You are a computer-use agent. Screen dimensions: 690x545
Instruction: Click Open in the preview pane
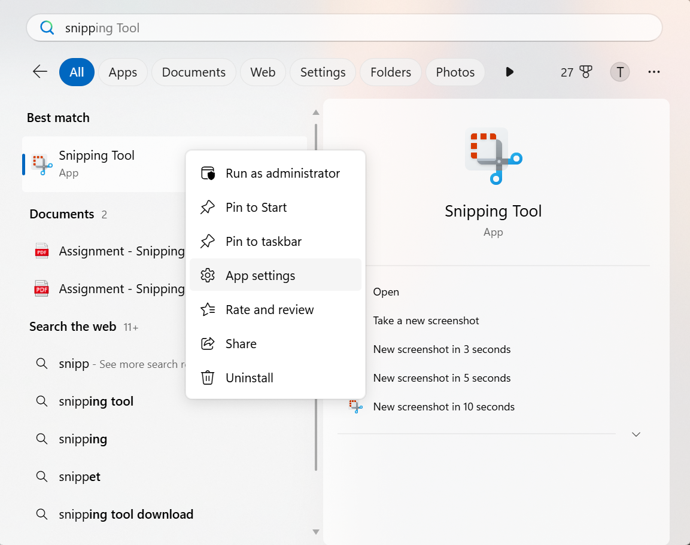pyautogui.click(x=386, y=291)
